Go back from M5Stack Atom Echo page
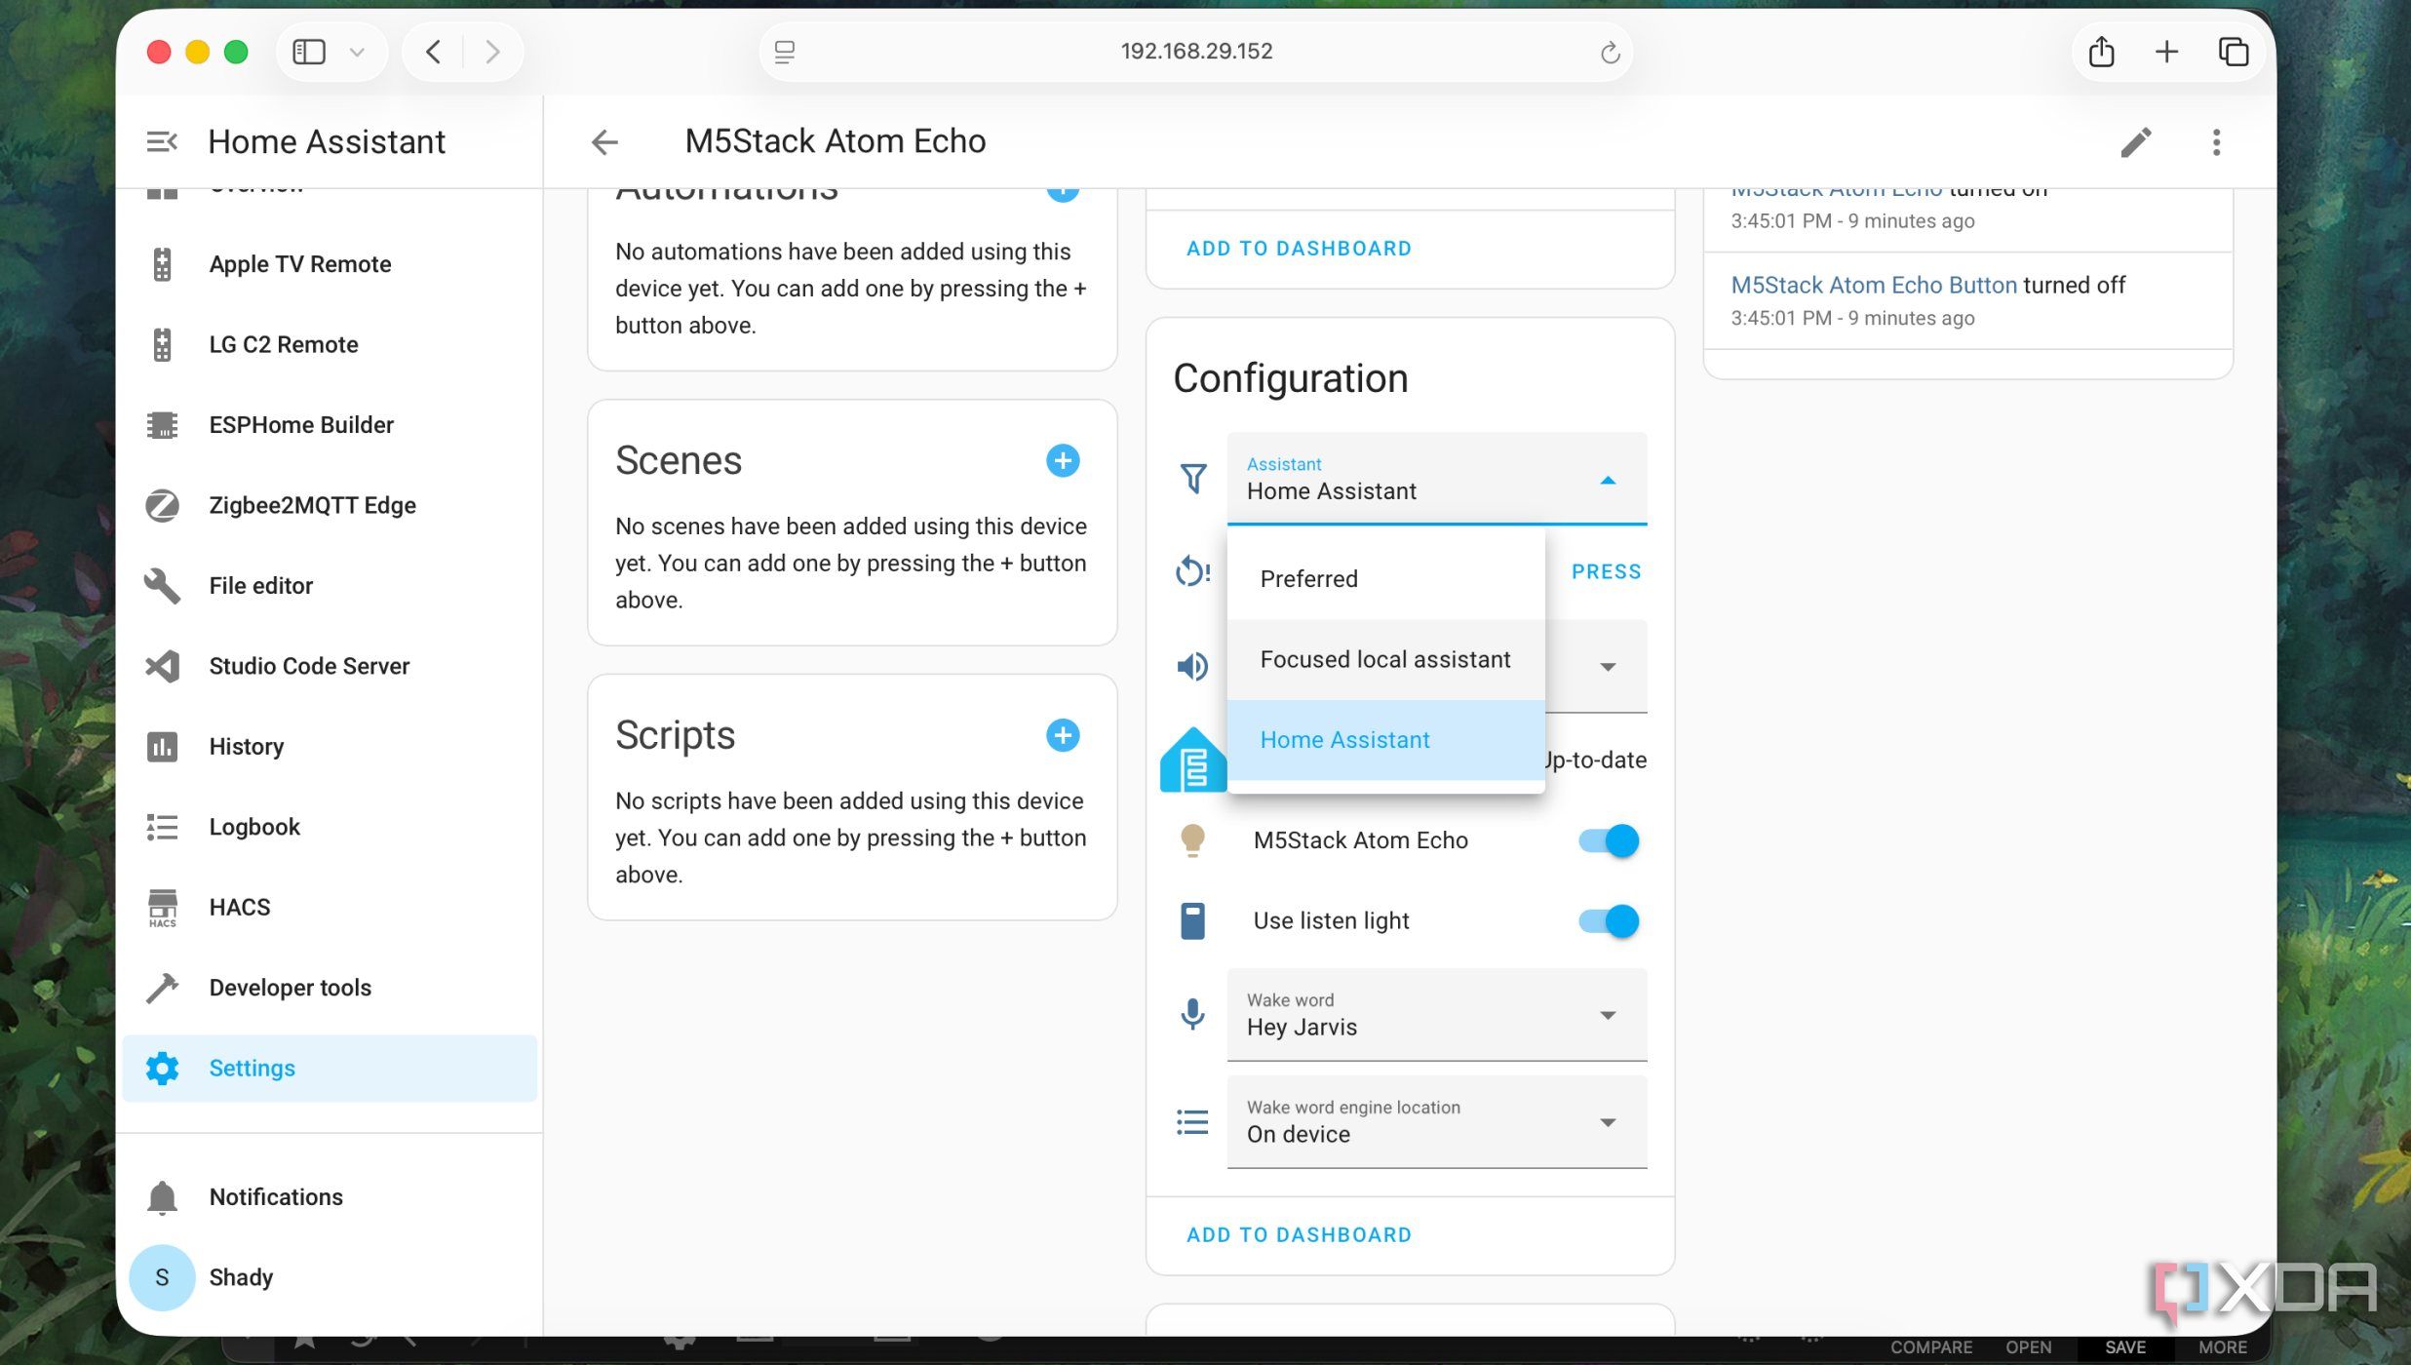This screenshot has width=2411, height=1365. point(604,142)
